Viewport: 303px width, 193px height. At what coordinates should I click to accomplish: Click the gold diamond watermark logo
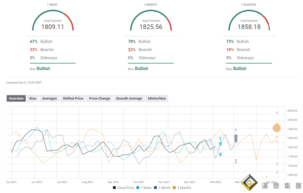250,183
